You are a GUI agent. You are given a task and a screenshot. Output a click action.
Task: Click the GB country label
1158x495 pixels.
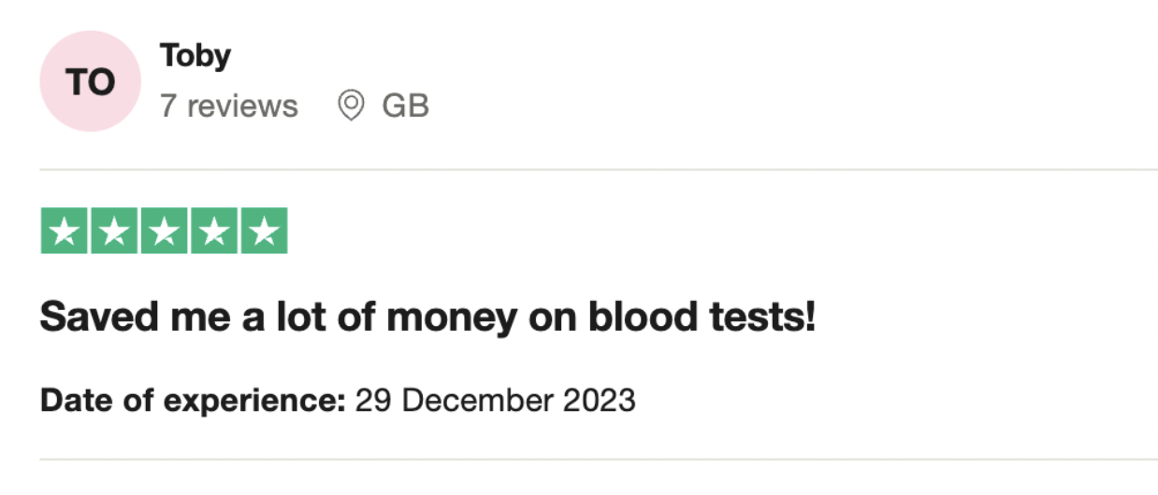pyautogui.click(x=405, y=106)
